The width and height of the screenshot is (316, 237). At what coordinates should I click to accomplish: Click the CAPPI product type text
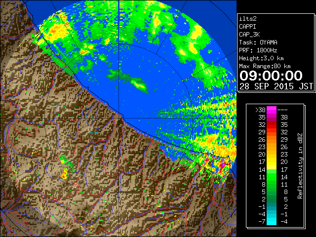247,27
